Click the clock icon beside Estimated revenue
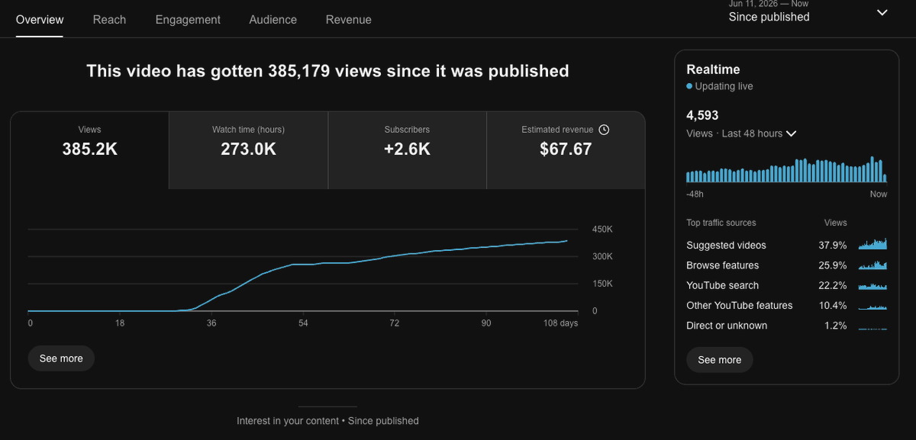This screenshot has height=440, width=916. [x=604, y=130]
